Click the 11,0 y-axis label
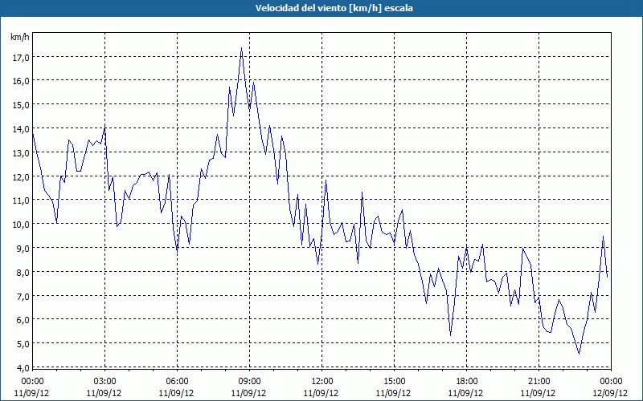Screen dimensions: 643x401 click(21, 200)
